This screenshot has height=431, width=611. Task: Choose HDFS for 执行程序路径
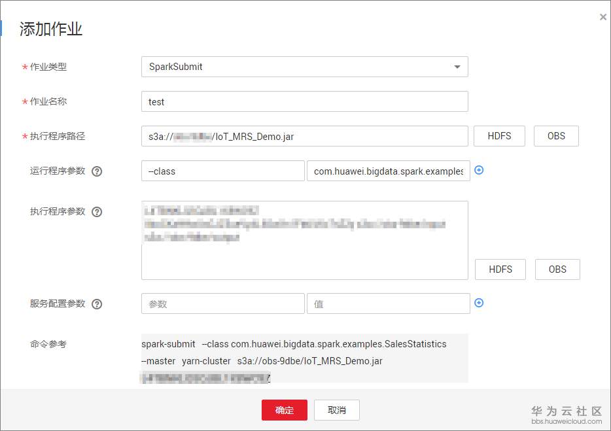[x=499, y=136]
